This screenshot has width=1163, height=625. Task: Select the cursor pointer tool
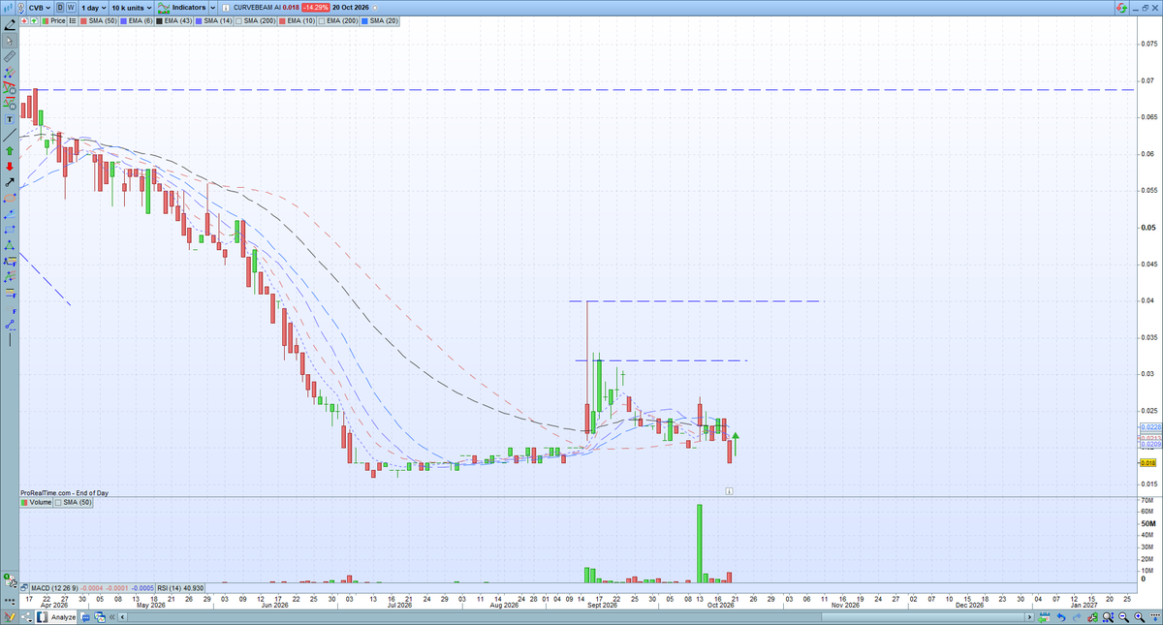point(10,41)
